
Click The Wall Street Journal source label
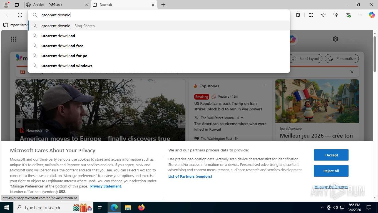coord(218,118)
